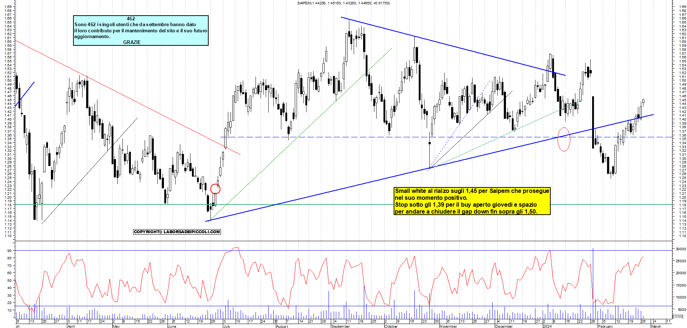This screenshot has width=687, height=328.
Task: Click the '90' oscillator scale label
Action: (9, 251)
